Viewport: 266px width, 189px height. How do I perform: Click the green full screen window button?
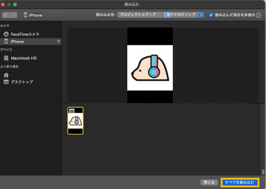click(x=15, y=5)
